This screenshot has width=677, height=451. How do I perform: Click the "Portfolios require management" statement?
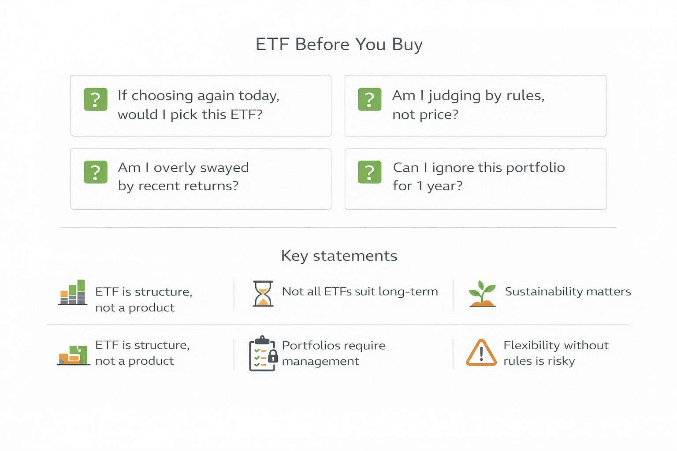click(333, 353)
